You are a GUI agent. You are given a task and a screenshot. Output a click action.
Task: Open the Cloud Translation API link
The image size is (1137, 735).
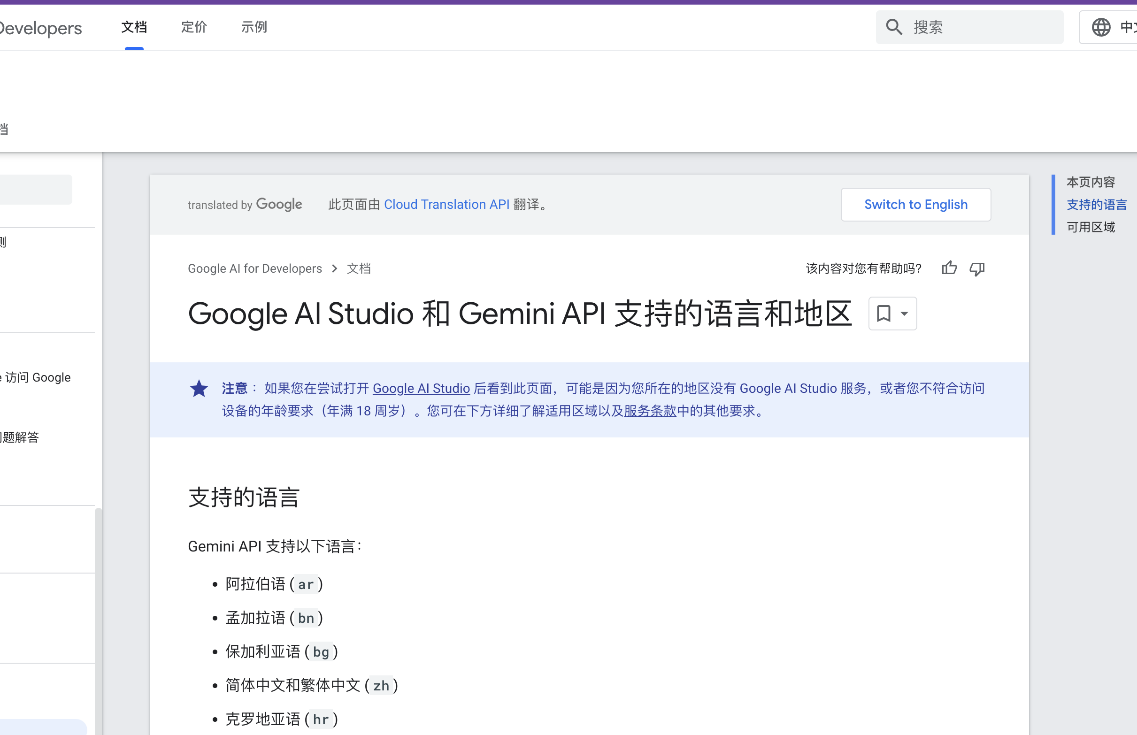[x=446, y=205]
